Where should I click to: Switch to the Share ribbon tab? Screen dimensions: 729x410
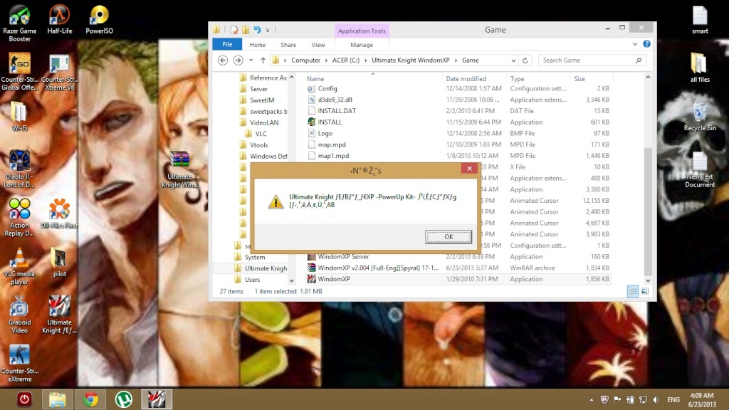(288, 45)
